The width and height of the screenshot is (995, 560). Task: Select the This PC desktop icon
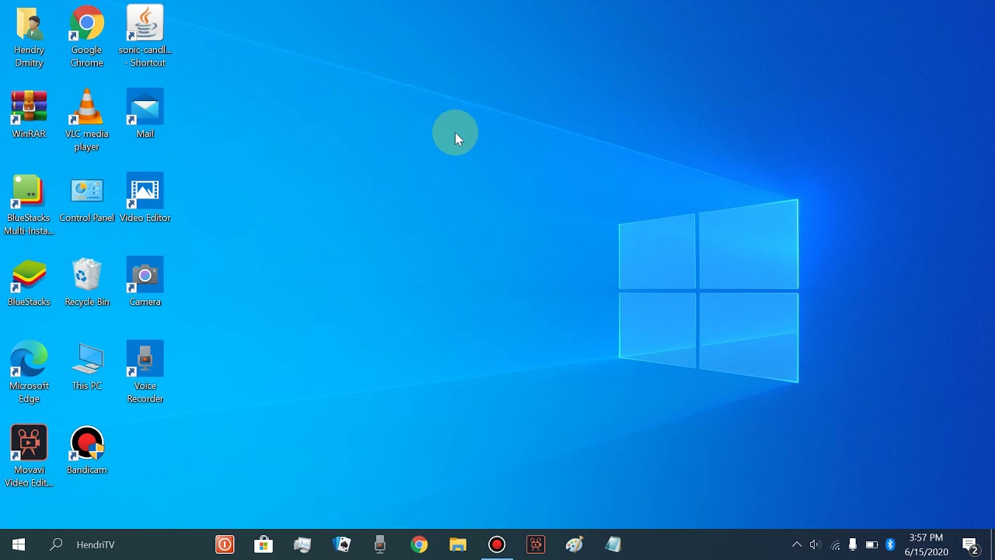click(x=86, y=366)
